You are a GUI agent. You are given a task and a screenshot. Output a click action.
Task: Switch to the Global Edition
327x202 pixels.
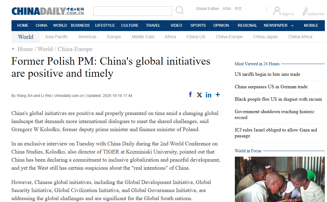click(207, 9)
